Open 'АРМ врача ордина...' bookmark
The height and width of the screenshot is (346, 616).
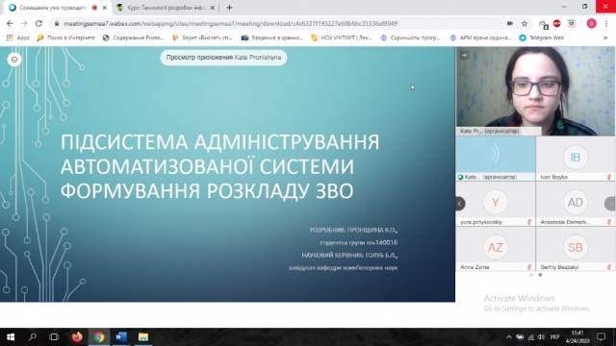[480, 37]
